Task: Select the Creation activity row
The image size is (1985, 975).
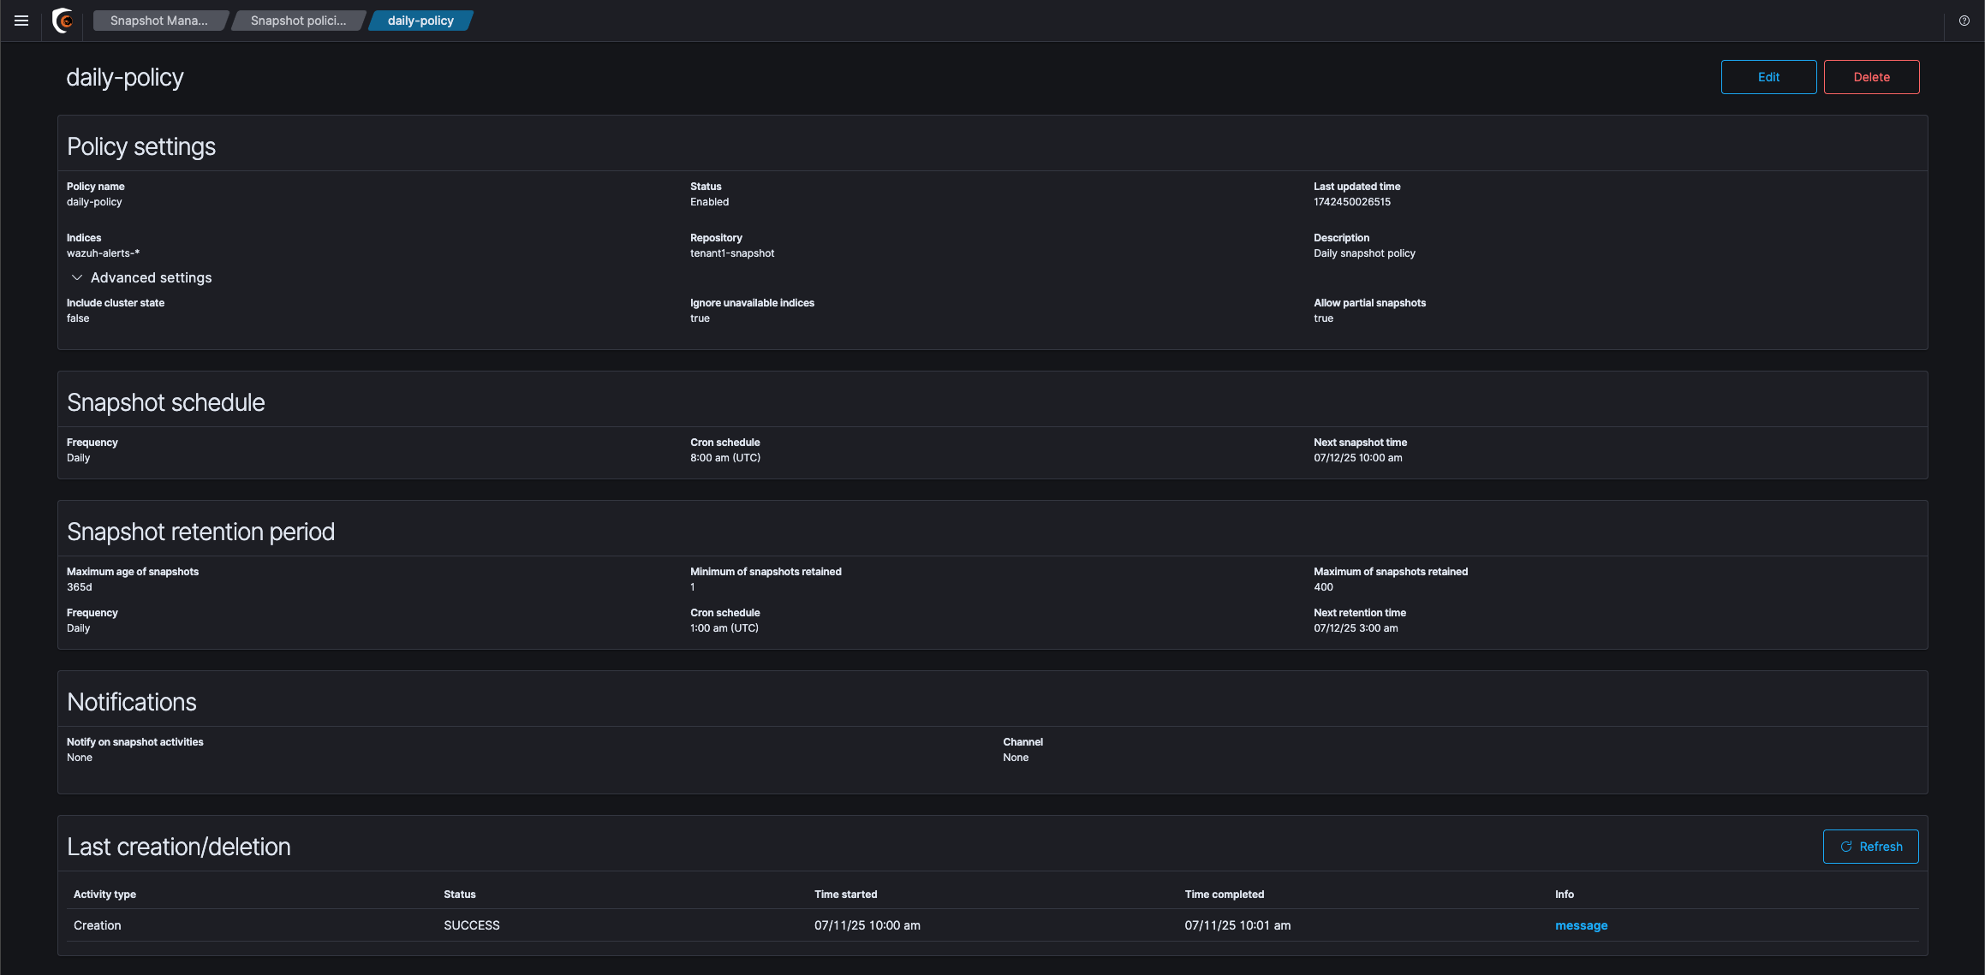Action: click(98, 925)
